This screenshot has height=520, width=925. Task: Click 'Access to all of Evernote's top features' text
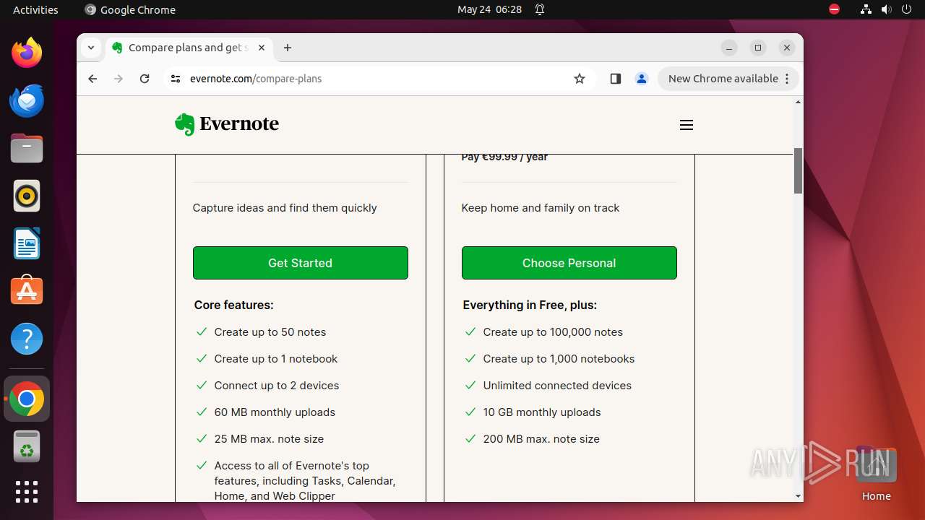coord(305,481)
